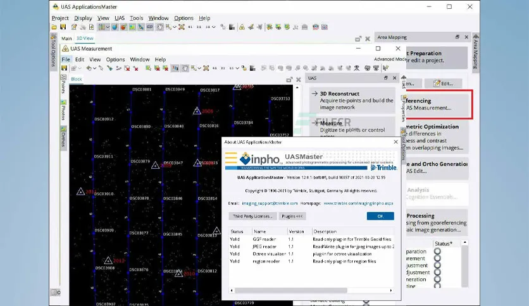Select pan hand tool in main toolbar
The height and width of the screenshot is (306, 529).
(x=160, y=27)
